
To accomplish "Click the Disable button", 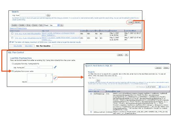I will [22, 25].
